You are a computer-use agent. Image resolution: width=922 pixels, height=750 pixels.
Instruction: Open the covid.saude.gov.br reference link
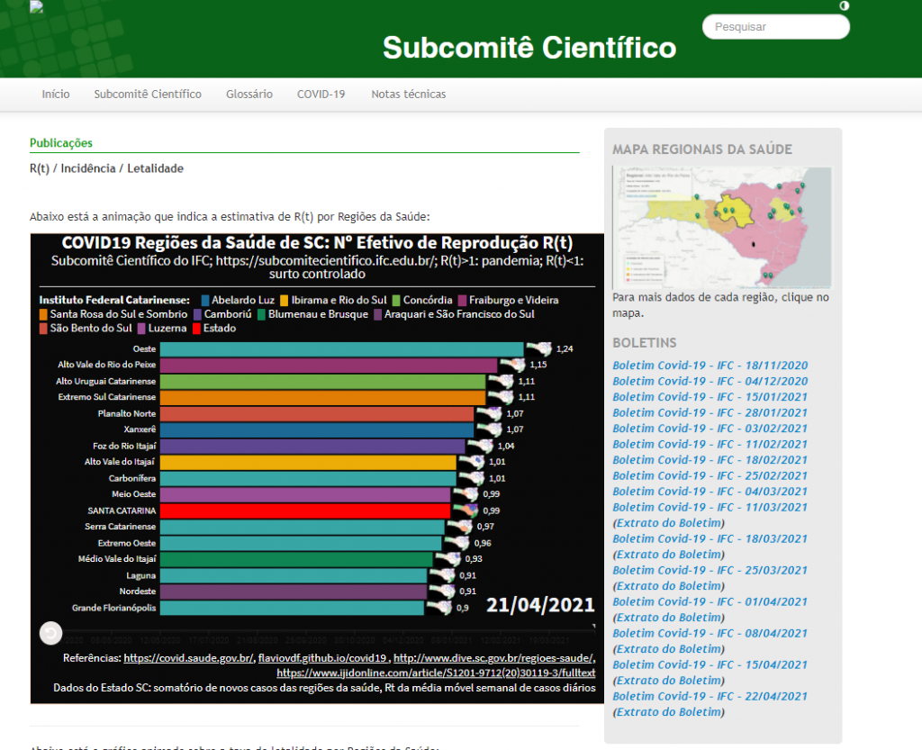[188, 658]
